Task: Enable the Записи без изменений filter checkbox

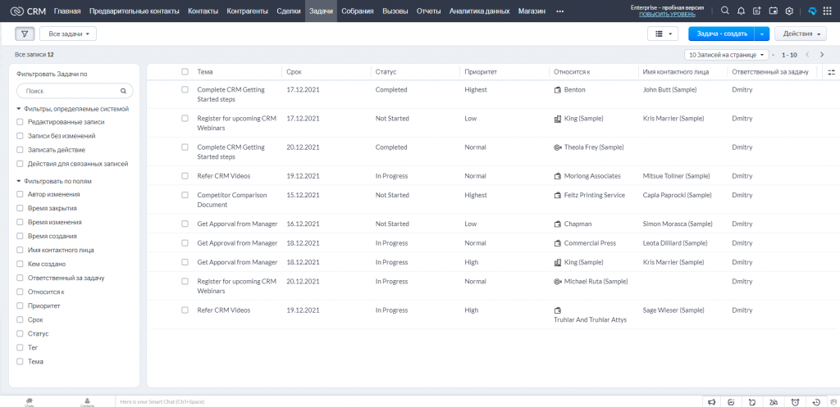Action: 20,136
